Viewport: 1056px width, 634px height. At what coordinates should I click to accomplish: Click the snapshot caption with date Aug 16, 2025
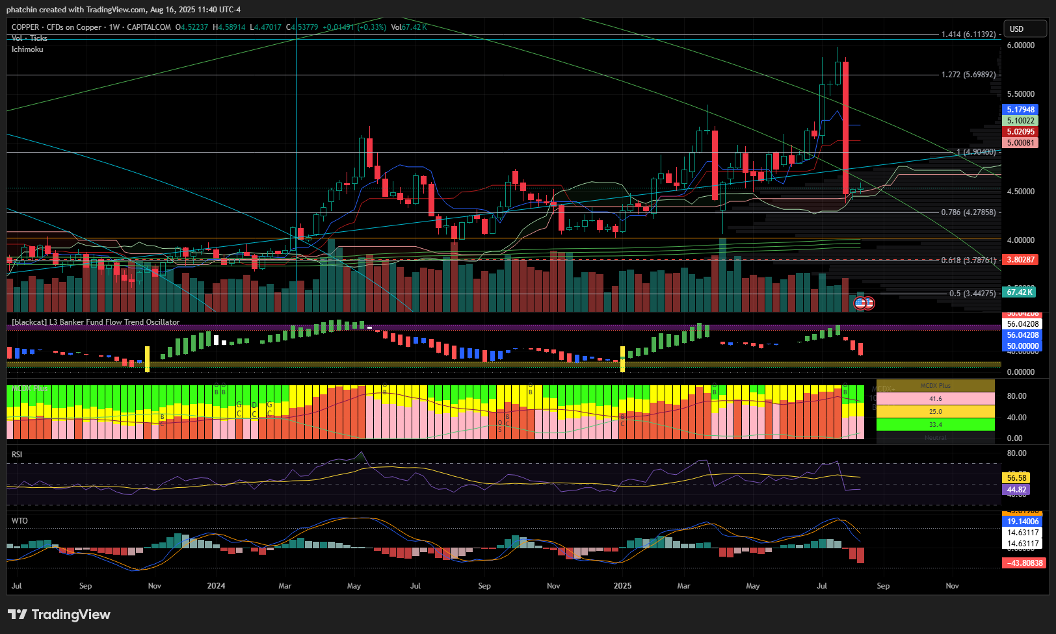[x=124, y=10]
